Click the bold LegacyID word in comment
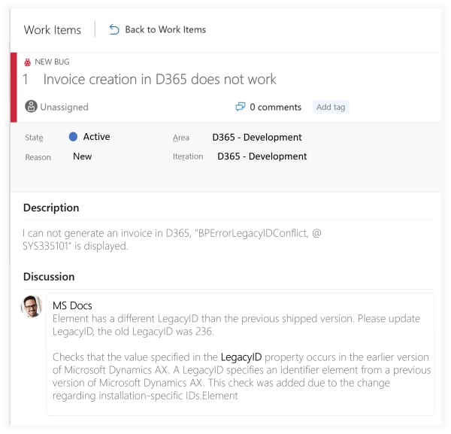Viewport: 451px width, 434px height. (x=241, y=357)
